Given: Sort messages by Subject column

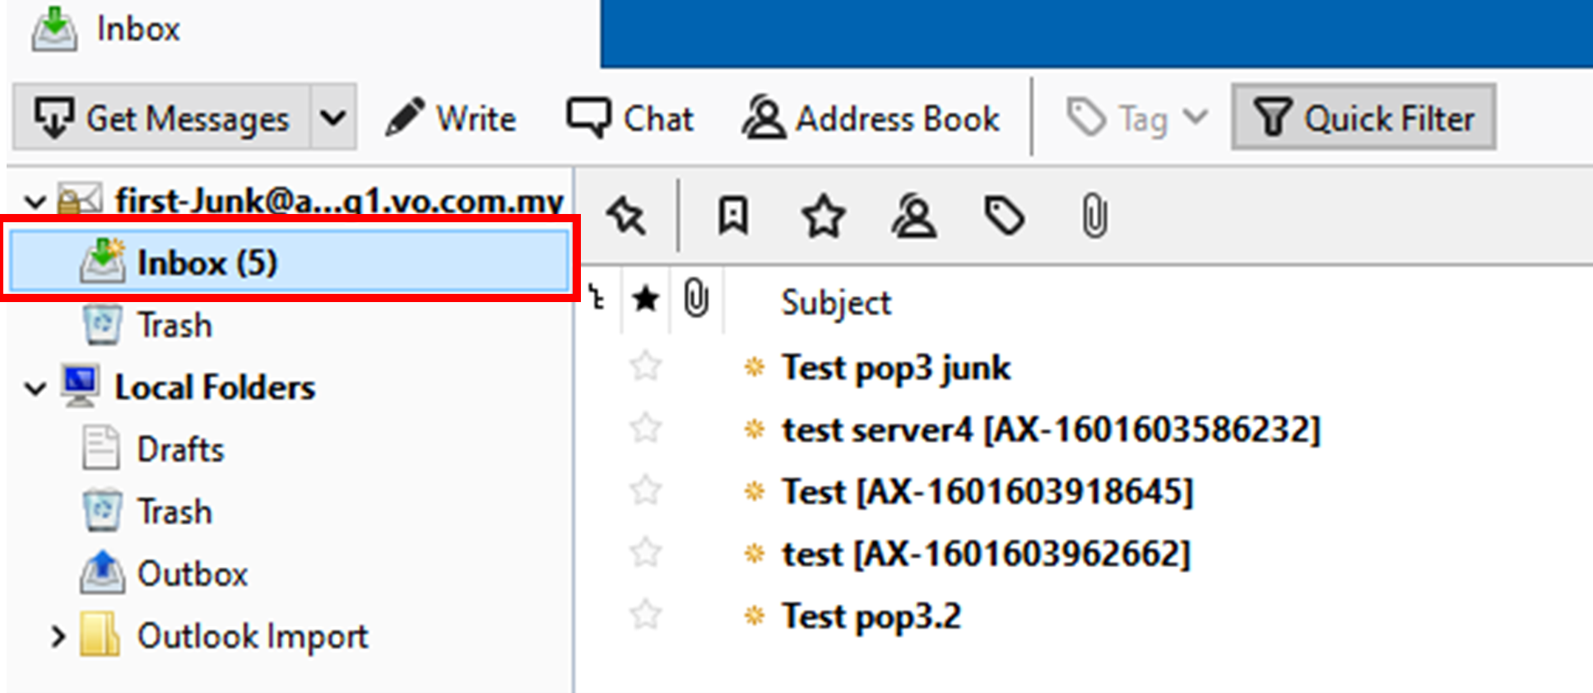Looking at the screenshot, I should tap(835, 303).
